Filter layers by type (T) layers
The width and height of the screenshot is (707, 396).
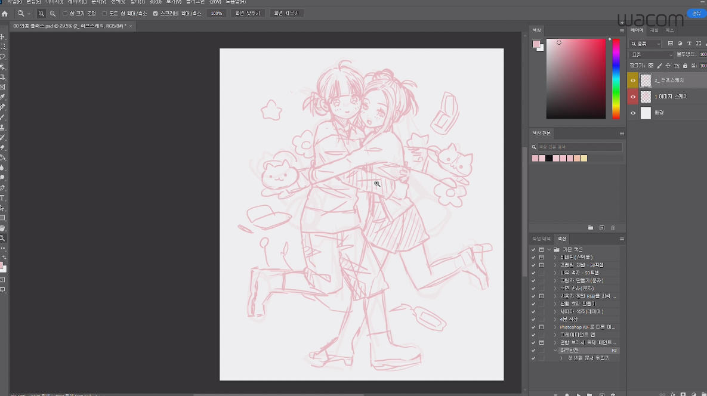[689, 44]
